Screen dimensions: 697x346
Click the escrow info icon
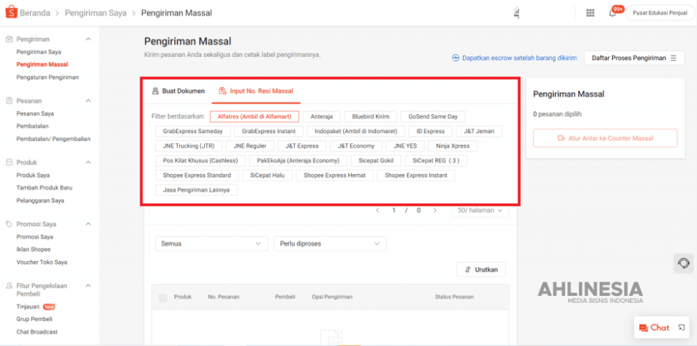tap(456, 58)
